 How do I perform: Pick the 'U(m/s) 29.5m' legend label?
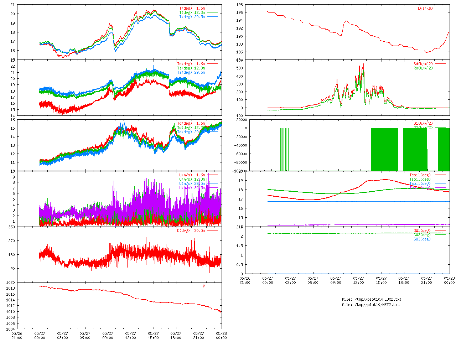(192, 184)
